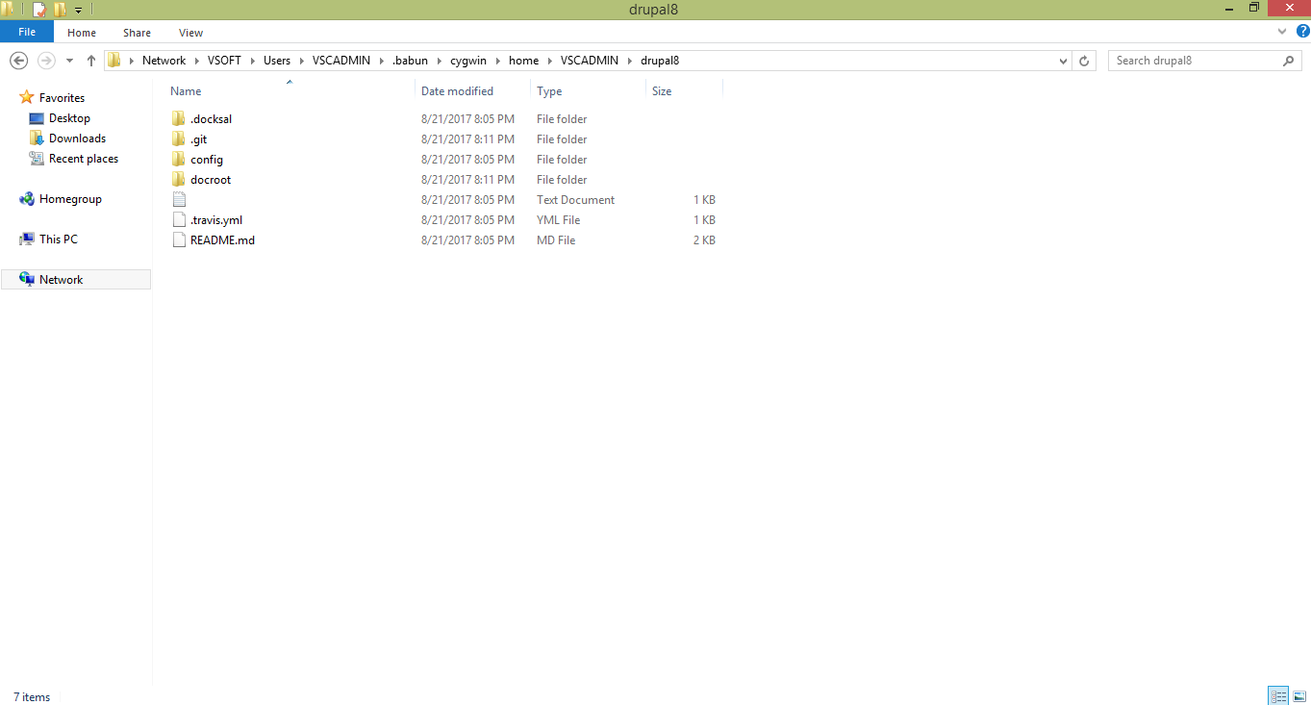Click cygwin in the address breadcrumb path

468,60
